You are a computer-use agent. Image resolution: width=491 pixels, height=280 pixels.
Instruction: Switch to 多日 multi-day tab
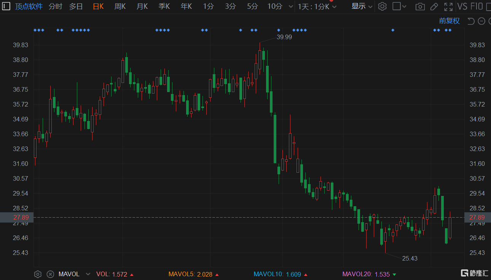pos(76,6)
